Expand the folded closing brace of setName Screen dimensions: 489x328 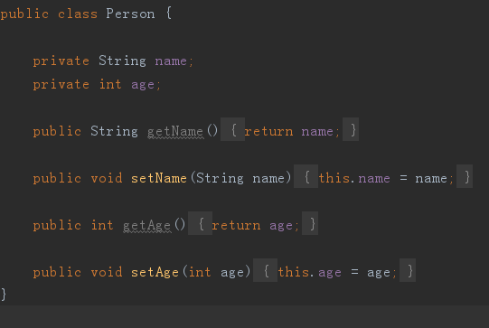click(465, 176)
